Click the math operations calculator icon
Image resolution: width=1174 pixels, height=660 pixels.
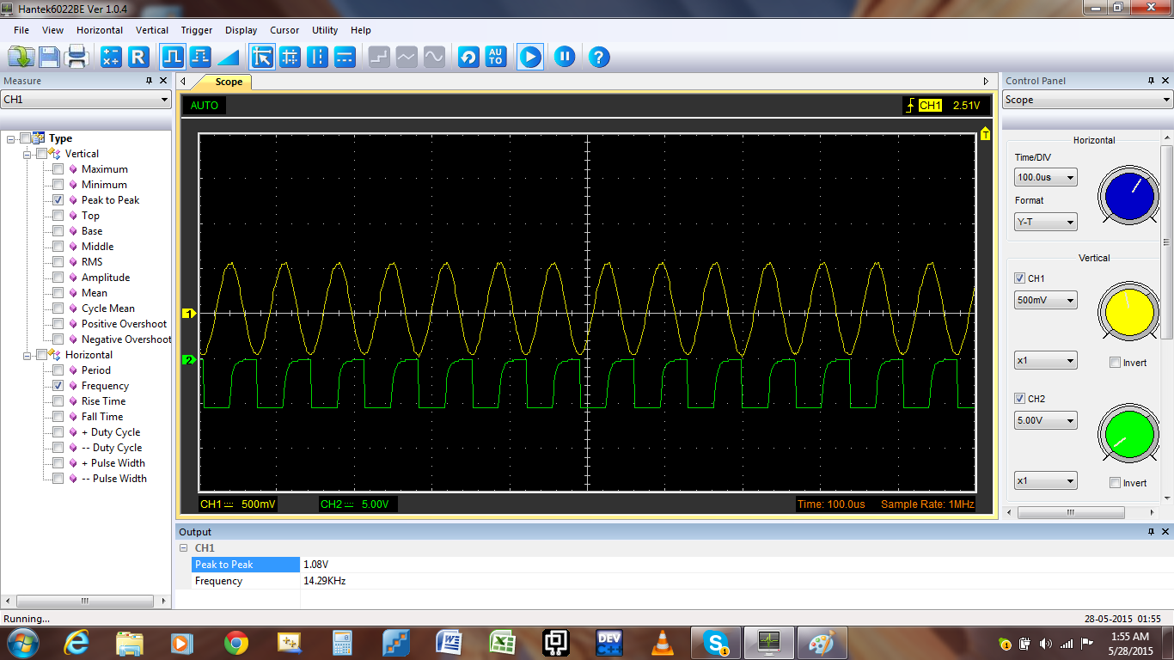111,58
